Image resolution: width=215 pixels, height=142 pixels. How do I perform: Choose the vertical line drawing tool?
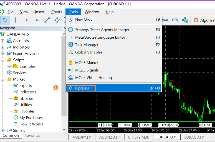[x=27, y=20]
